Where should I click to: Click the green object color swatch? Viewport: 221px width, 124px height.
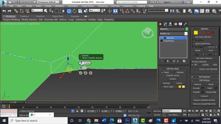(x=186, y=29)
